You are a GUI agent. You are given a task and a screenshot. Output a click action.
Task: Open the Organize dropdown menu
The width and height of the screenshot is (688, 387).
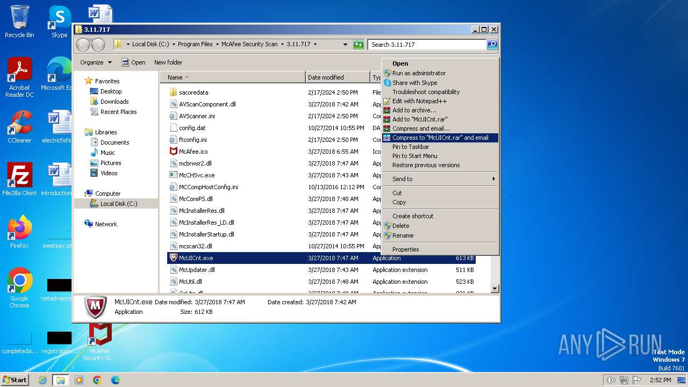click(x=96, y=62)
